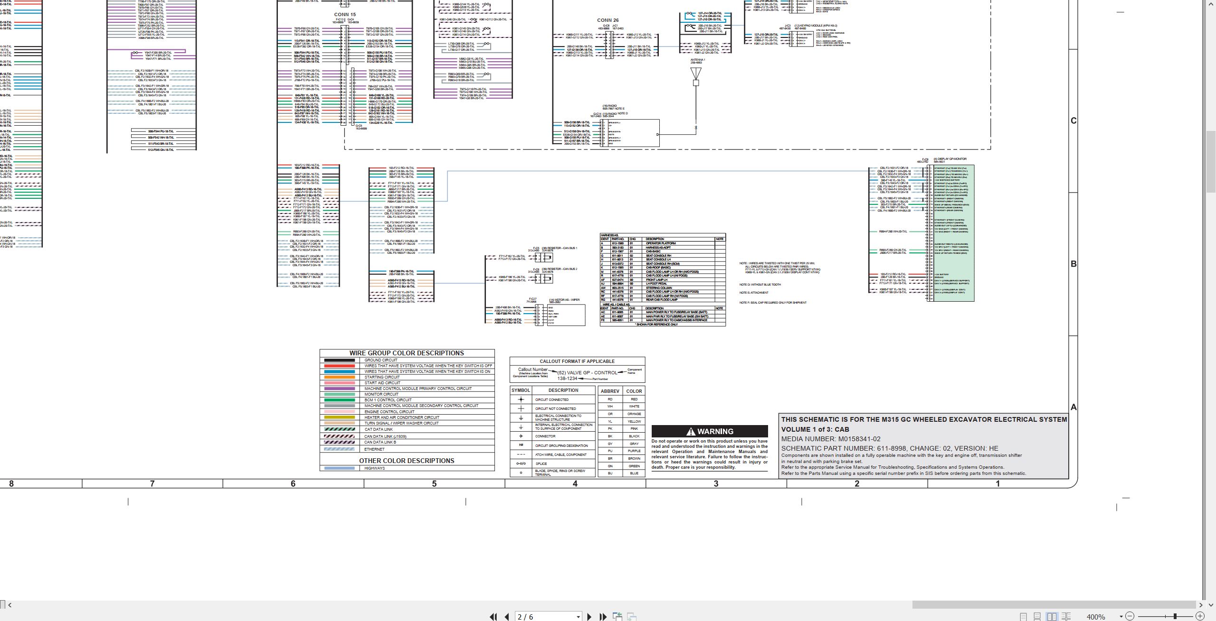The image size is (1216, 621).
Task: Click the vertical scrollbar thumb
Action: pos(1211,163)
